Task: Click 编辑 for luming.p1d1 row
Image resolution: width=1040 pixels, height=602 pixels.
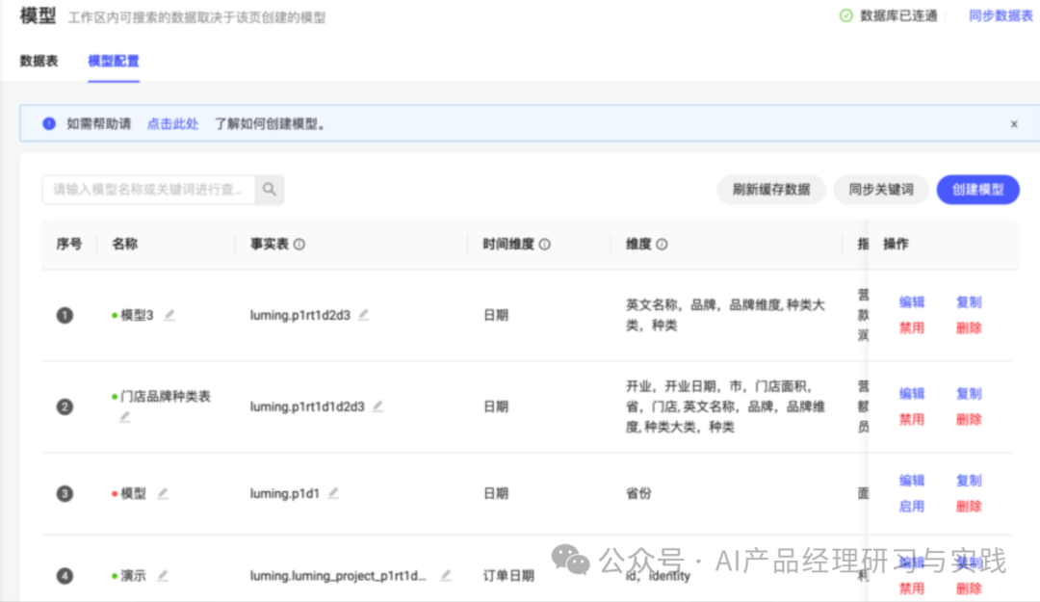Action: point(912,481)
